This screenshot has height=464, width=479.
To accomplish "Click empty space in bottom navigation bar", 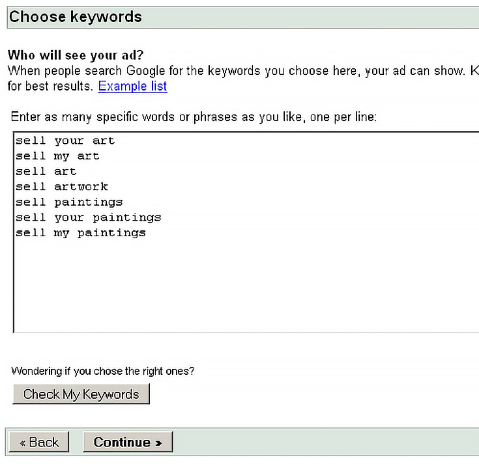I will (324, 442).
